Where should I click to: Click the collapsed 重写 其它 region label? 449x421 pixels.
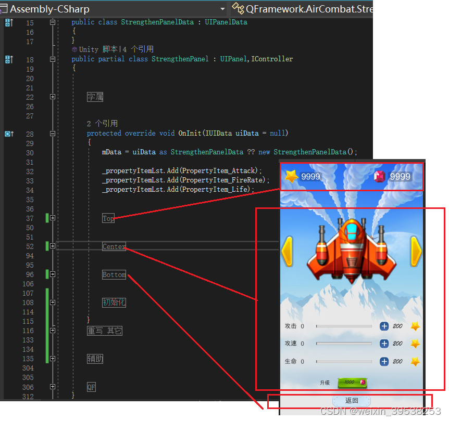(105, 331)
